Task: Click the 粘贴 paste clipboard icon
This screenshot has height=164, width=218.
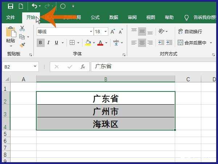Action: point(11,32)
